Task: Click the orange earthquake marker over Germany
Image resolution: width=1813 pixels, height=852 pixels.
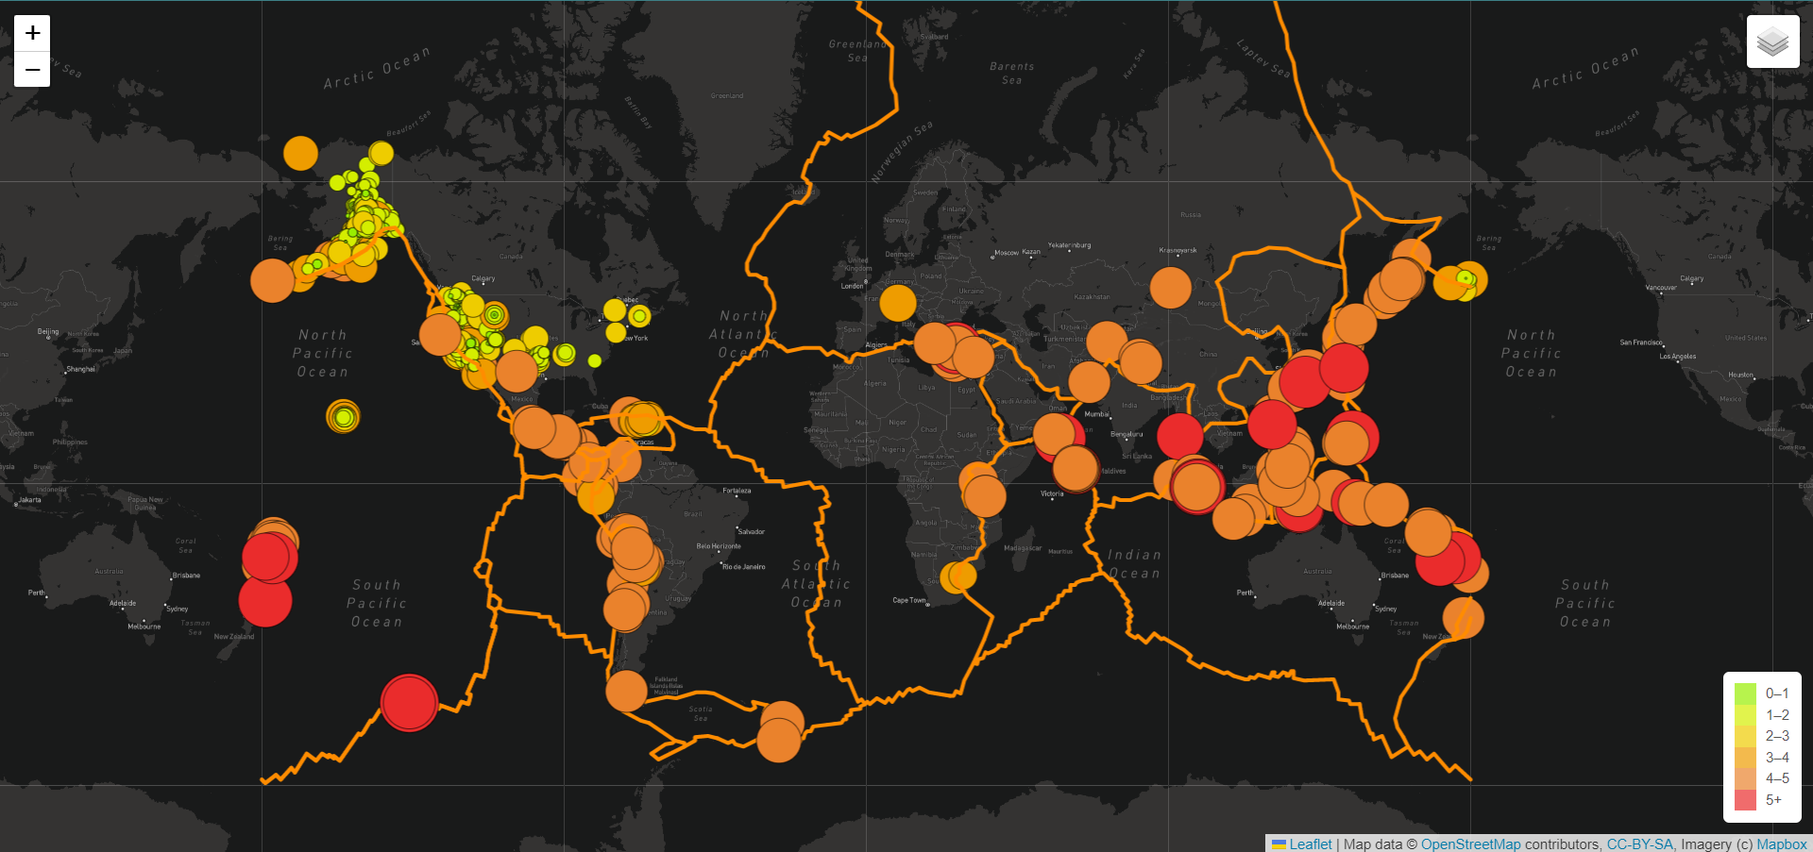Action: [897, 304]
